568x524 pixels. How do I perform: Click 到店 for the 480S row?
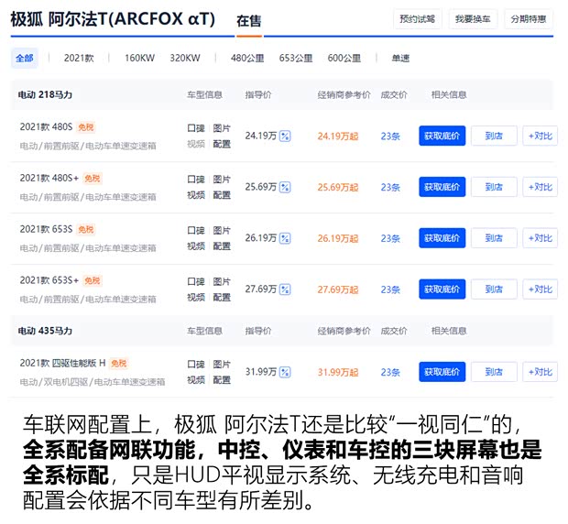click(494, 136)
